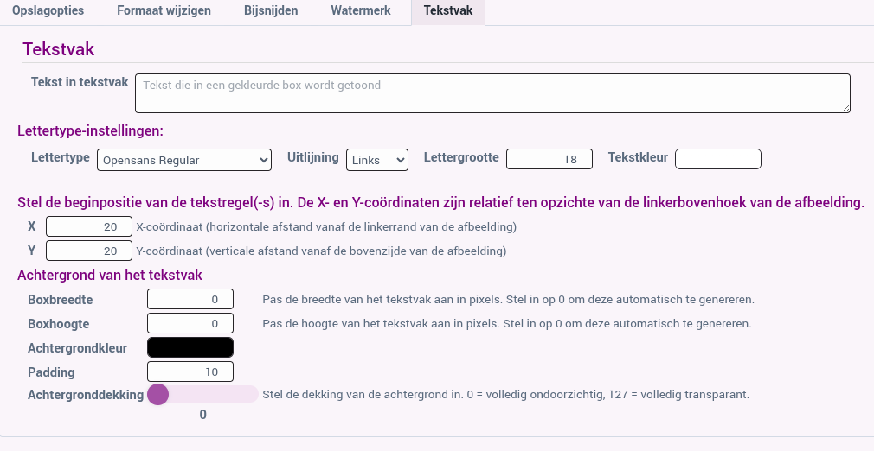
Task: Click the active Tekstvak tab
Action: 448,10
